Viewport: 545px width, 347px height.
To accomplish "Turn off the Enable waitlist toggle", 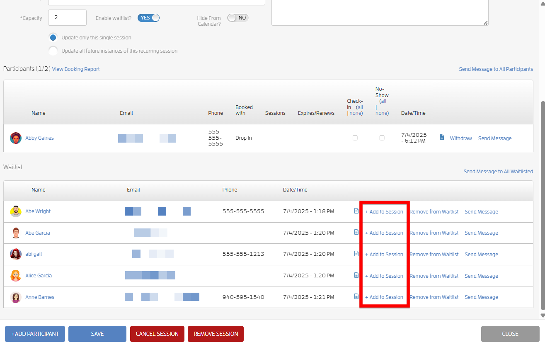I will click(x=148, y=18).
